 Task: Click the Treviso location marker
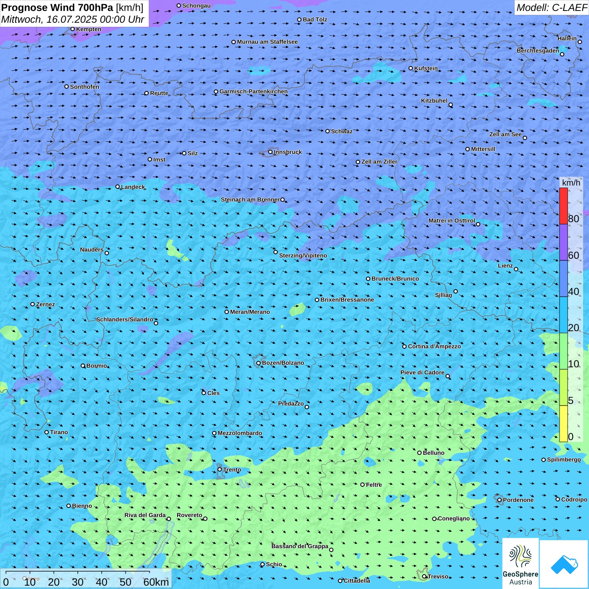coord(425,576)
